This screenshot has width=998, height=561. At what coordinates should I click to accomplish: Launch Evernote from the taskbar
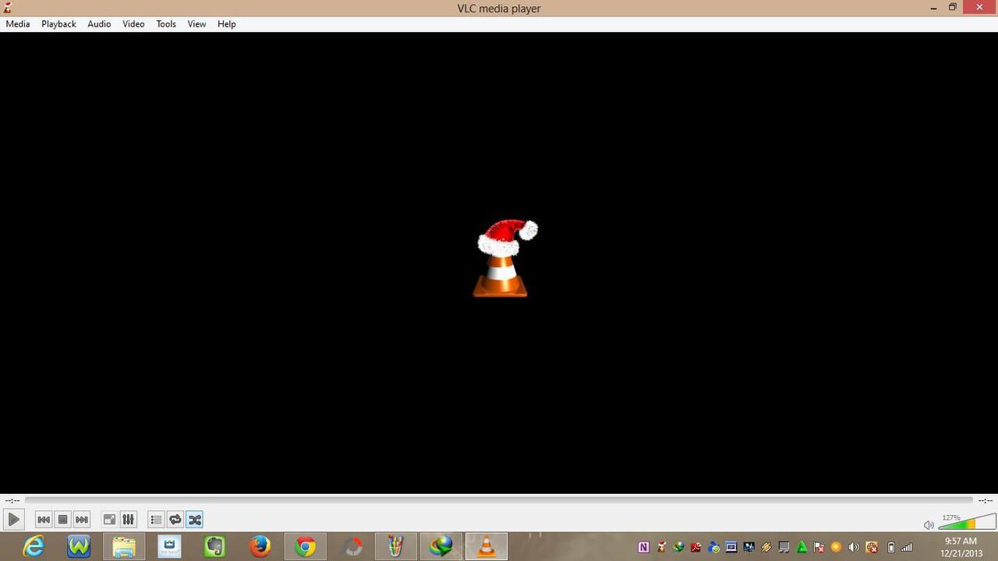tap(214, 546)
